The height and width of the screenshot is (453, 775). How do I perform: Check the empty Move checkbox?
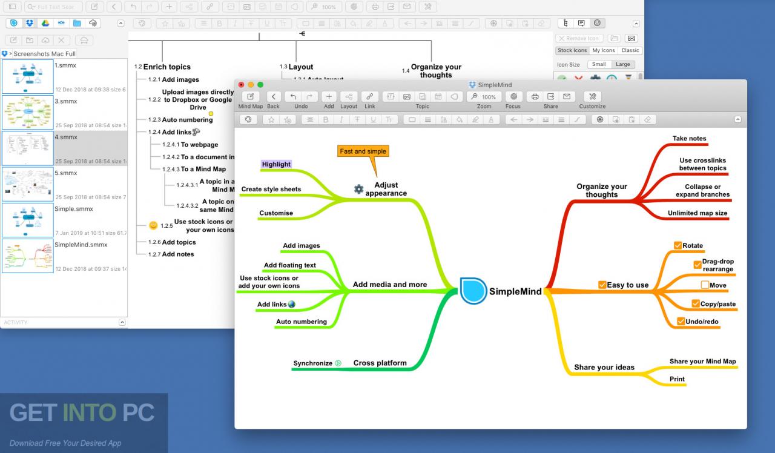[705, 285]
